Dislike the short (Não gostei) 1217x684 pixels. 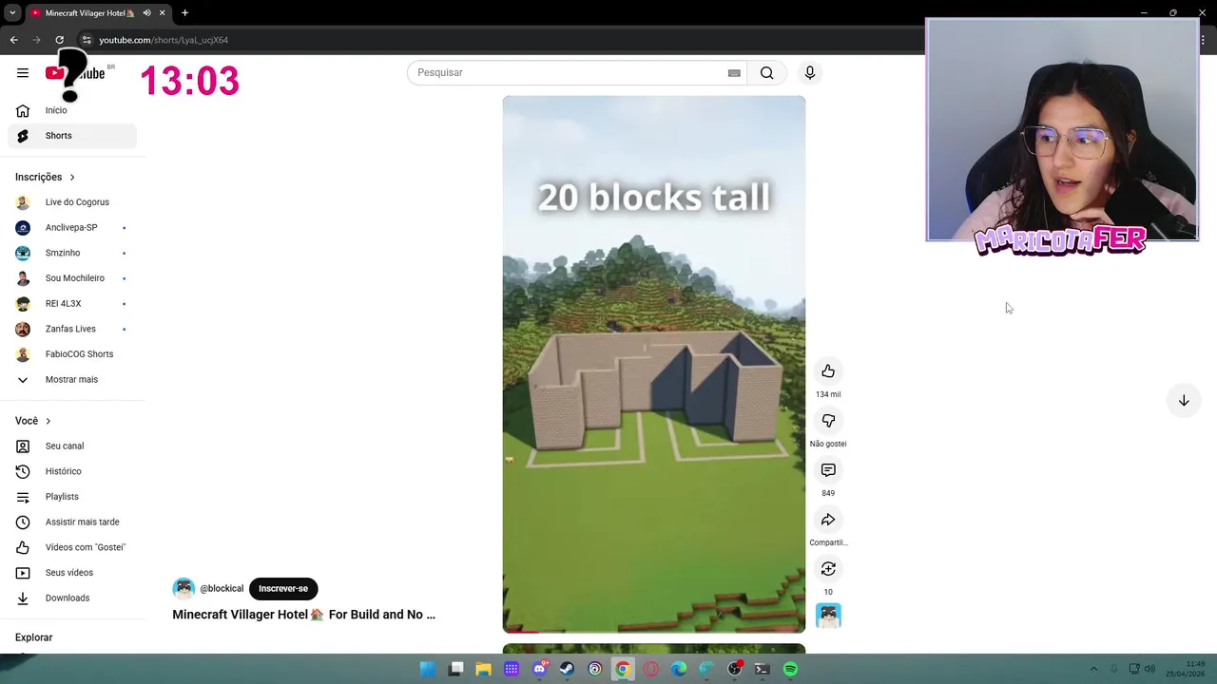pos(828,421)
